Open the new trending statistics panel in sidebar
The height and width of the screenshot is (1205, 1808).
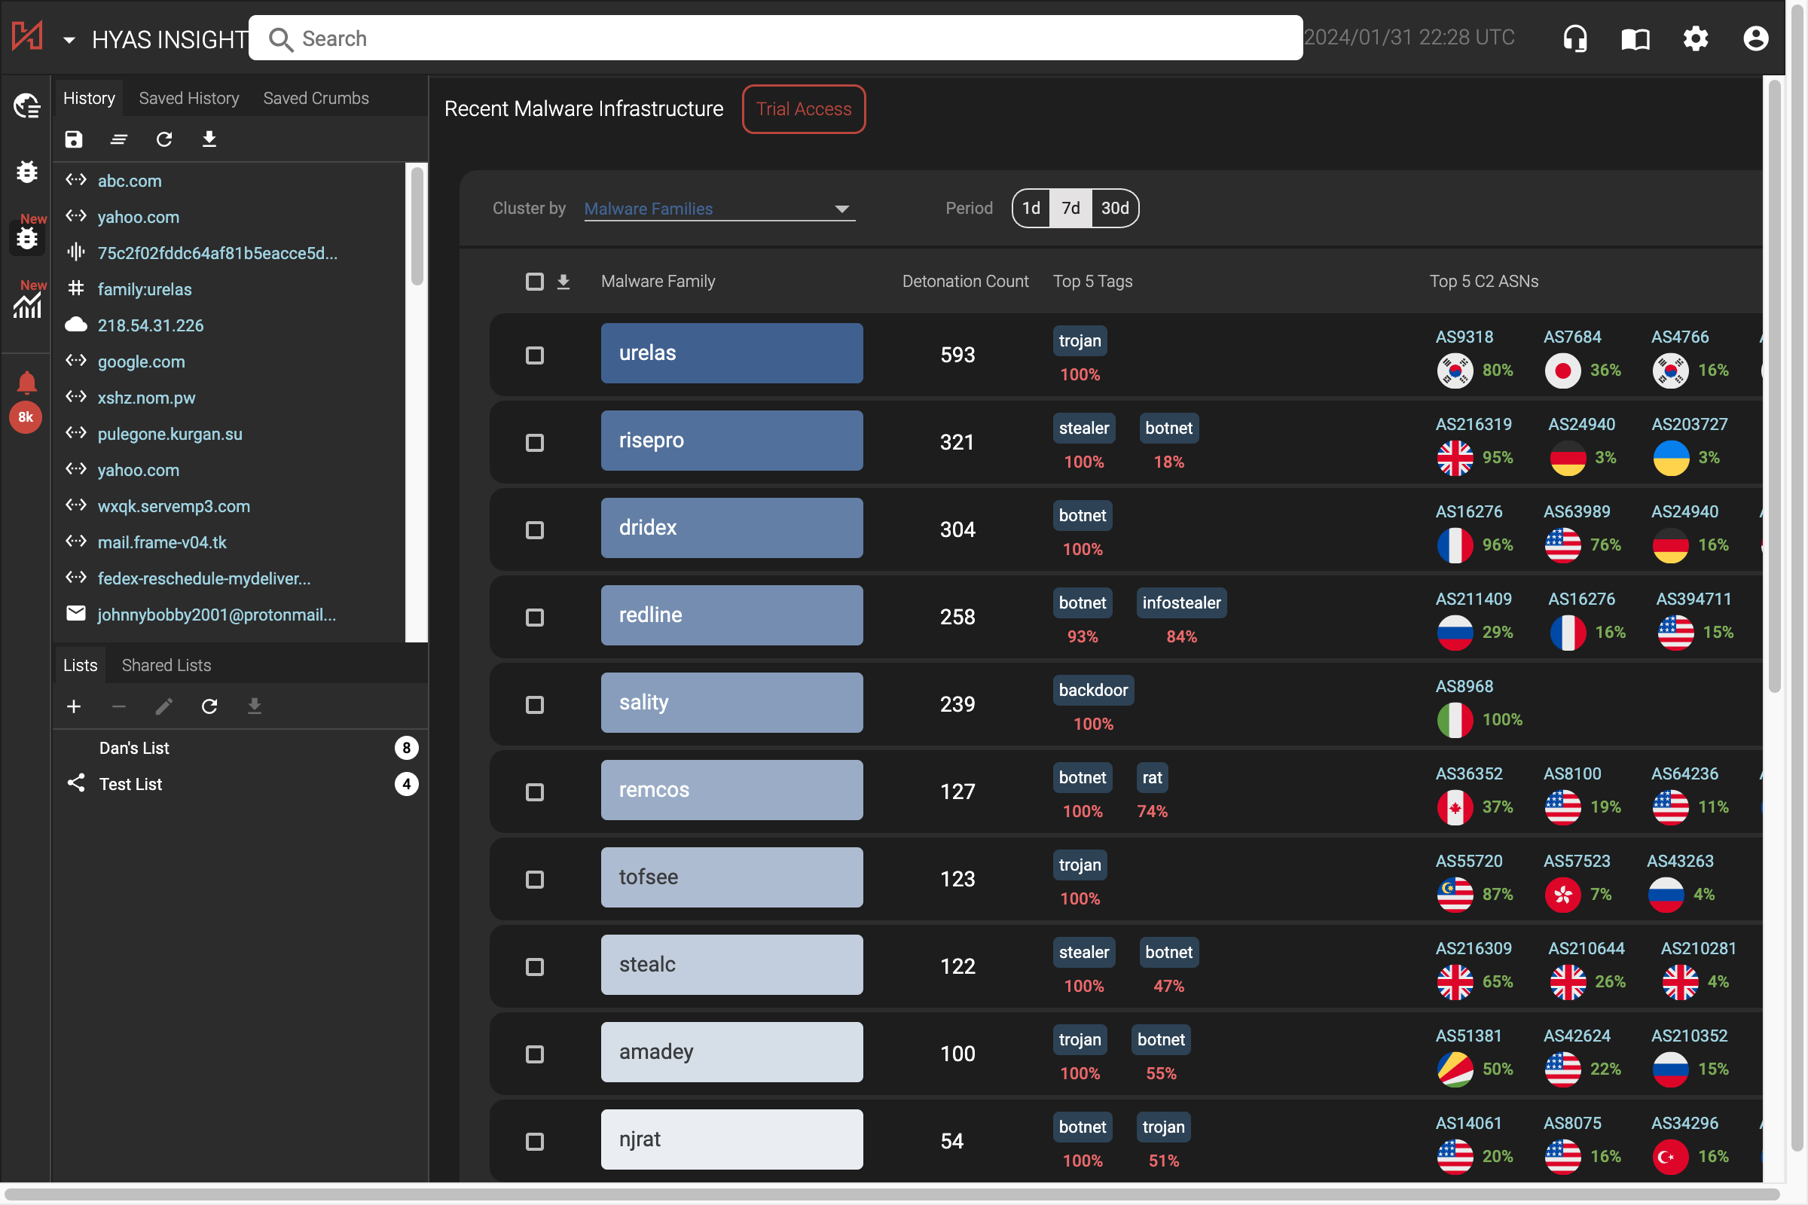[26, 306]
